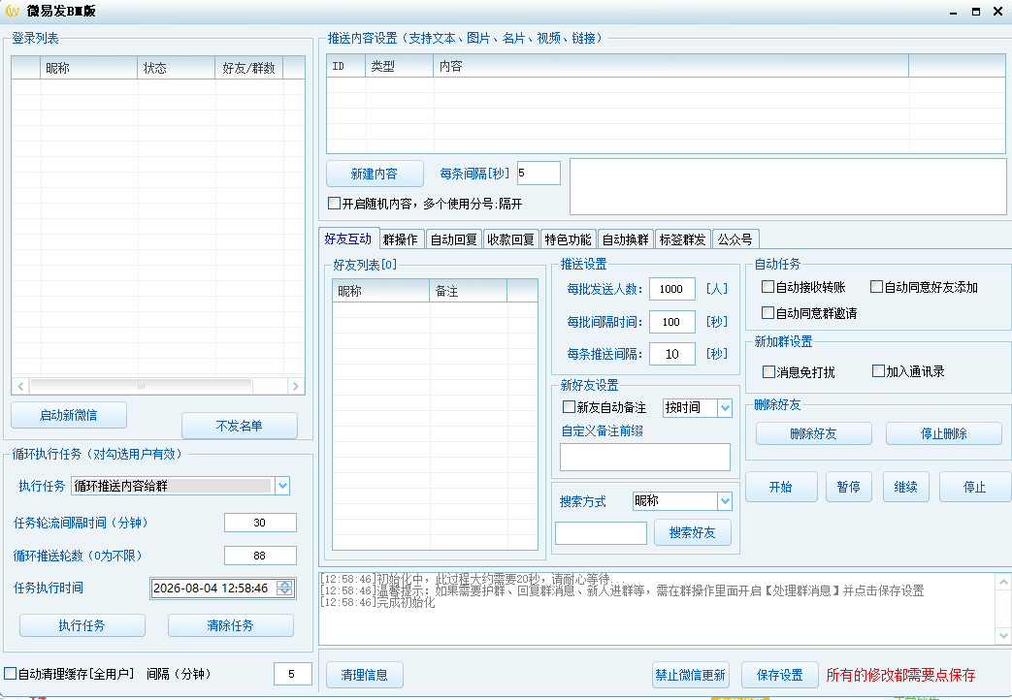Check 自动接收转账 option
The image size is (1012, 700).
(768, 286)
